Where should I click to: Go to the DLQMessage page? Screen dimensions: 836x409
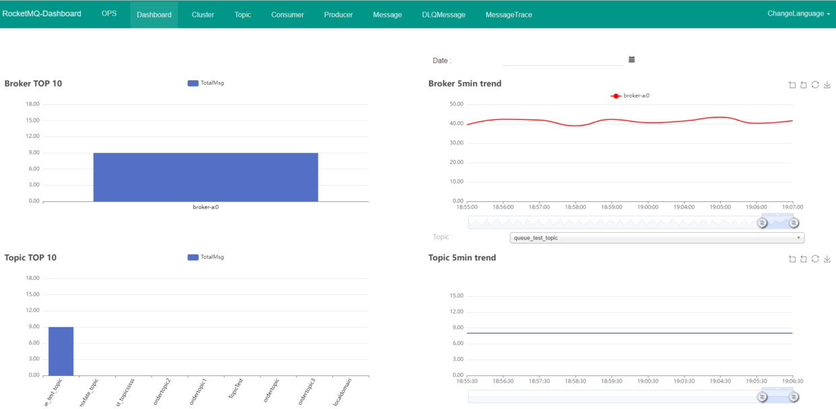click(x=444, y=14)
